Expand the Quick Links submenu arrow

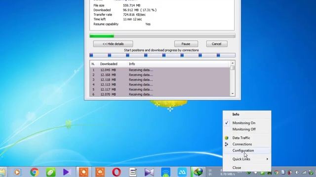pyautogui.click(x=267, y=159)
